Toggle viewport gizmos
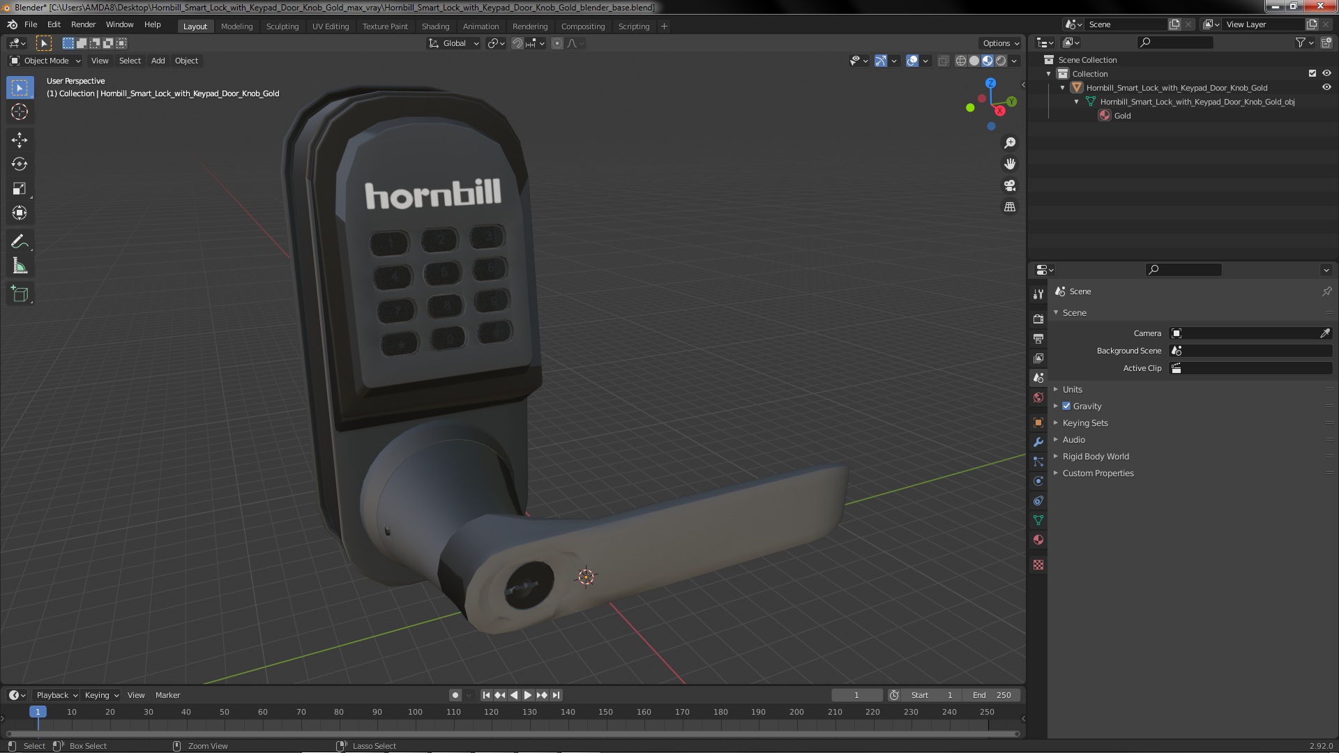 pos(881,61)
